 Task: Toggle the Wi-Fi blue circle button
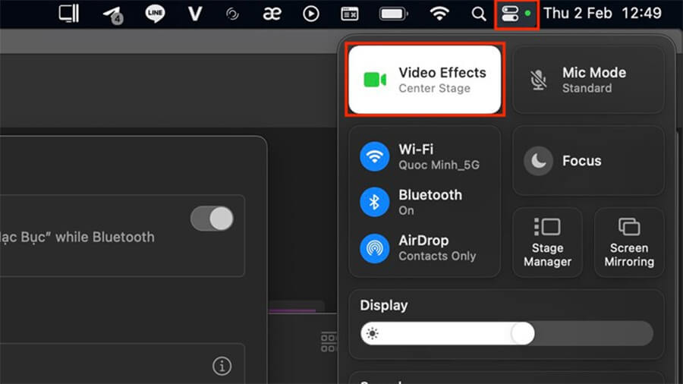click(x=375, y=156)
